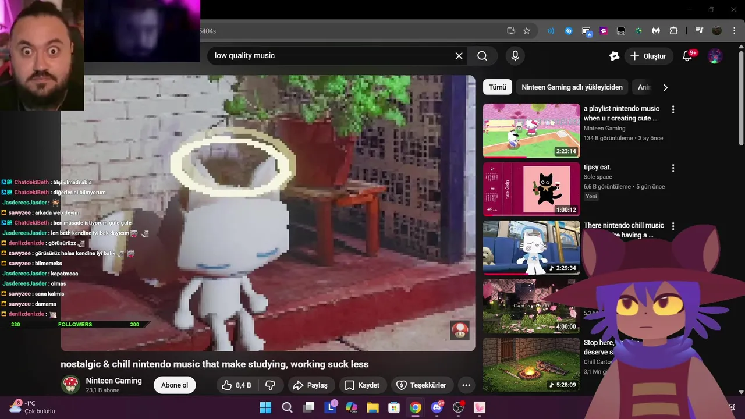Image resolution: width=745 pixels, height=419 pixels.
Task: Open Chrome media controls icon
Action: 700,31
